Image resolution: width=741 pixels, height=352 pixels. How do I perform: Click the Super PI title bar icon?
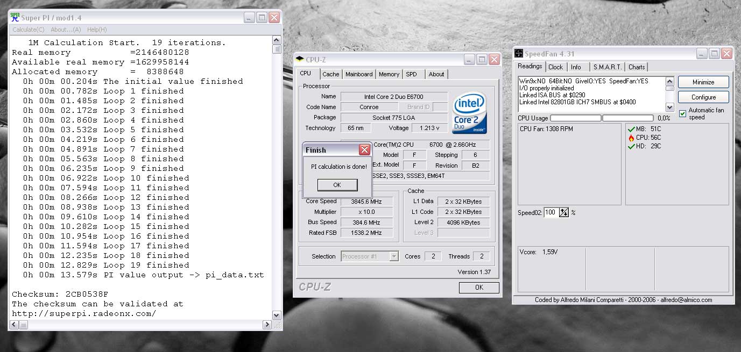[x=15, y=17]
